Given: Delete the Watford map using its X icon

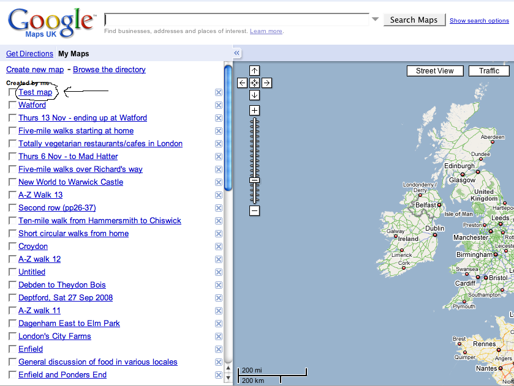Looking at the screenshot, I should click(219, 105).
